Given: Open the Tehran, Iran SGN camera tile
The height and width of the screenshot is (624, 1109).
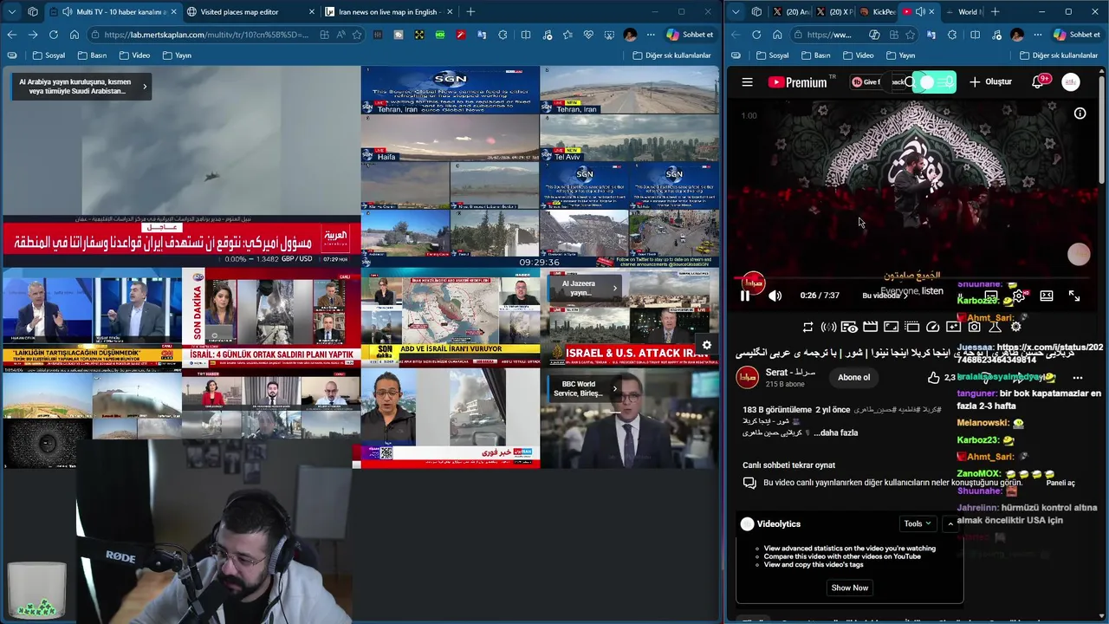Looking at the screenshot, I should (x=451, y=90).
